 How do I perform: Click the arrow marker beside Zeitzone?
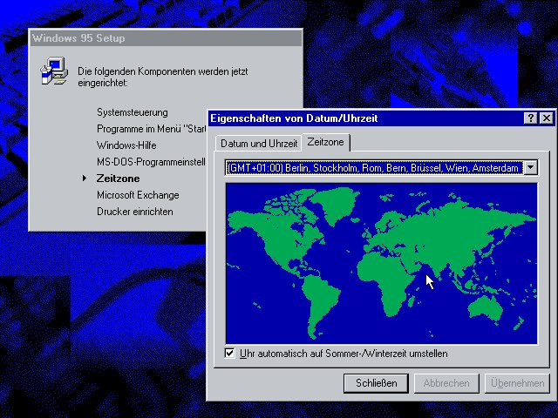(x=84, y=179)
